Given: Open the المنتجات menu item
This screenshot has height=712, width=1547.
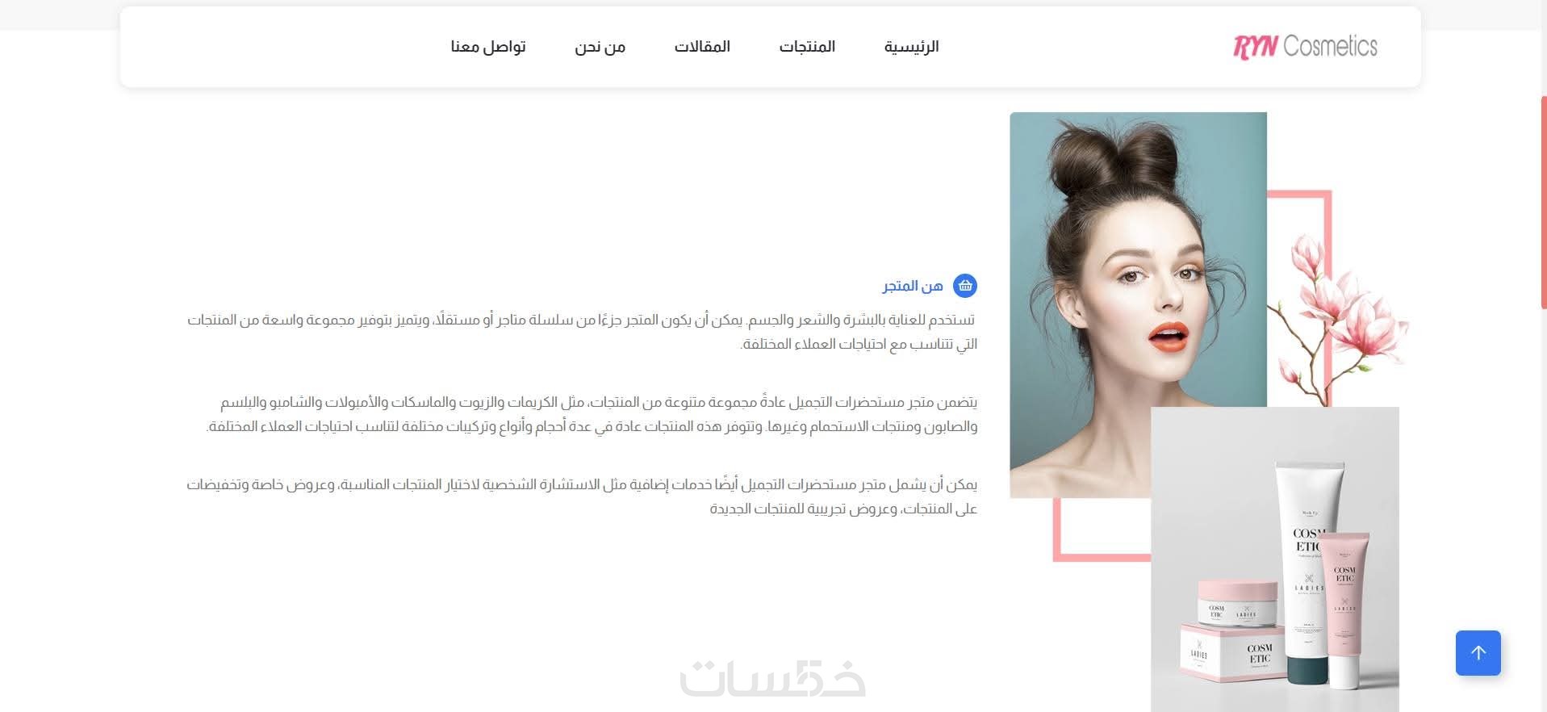Looking at the screenshot, I should (807, 47).
